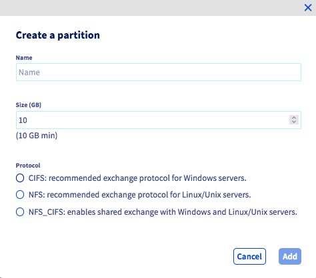Select the NFS protocol radio button
This screenshot has width=316, height=278.
coord(20,195)
